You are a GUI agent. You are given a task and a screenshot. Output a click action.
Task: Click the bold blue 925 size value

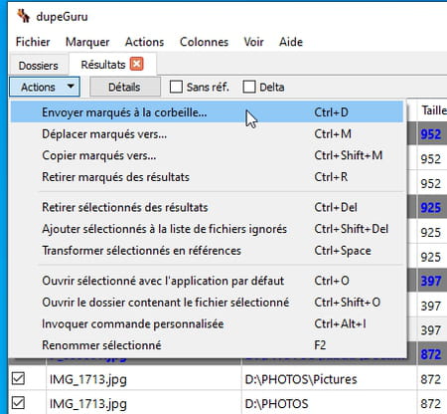pos(431,208)
